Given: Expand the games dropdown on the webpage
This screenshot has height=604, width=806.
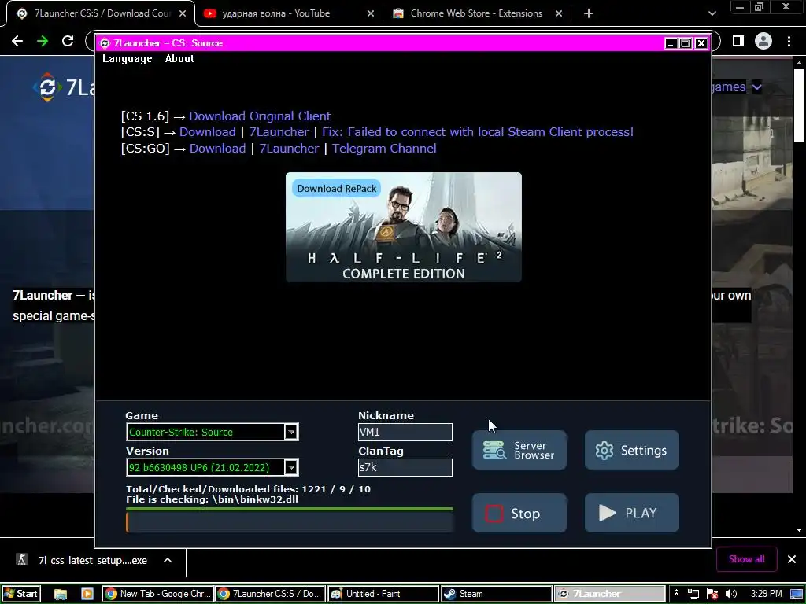Looking at the screenshot, I should 756,87.
